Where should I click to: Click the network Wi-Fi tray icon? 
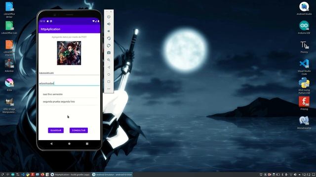pyautogui.click(x=291, y=175)
